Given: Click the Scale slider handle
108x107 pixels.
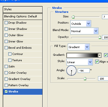Looking at the screenshot, I should click(x=85, y=79).
